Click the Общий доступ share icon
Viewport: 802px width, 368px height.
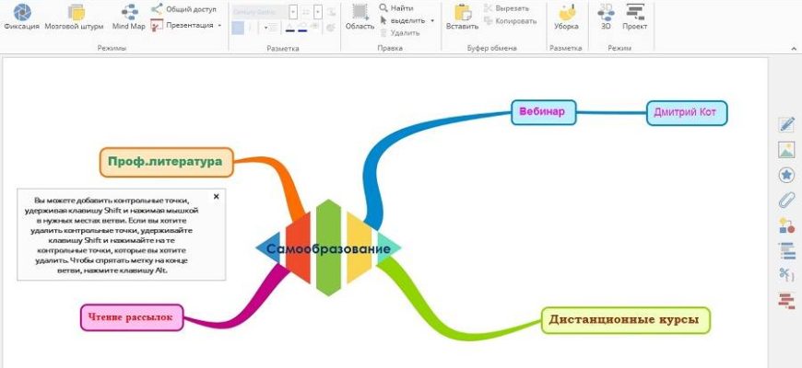(x=157, y=8)
